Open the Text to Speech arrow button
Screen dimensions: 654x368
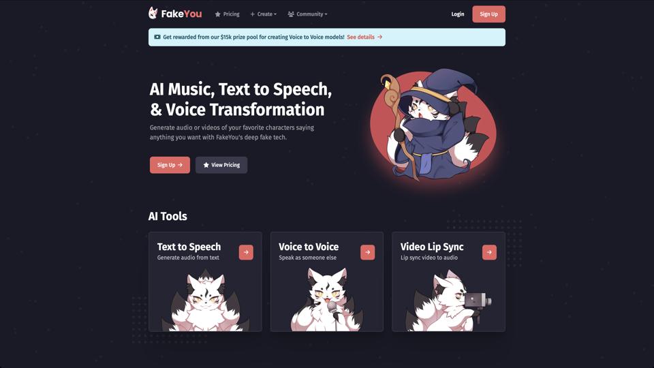coord(246,252)
